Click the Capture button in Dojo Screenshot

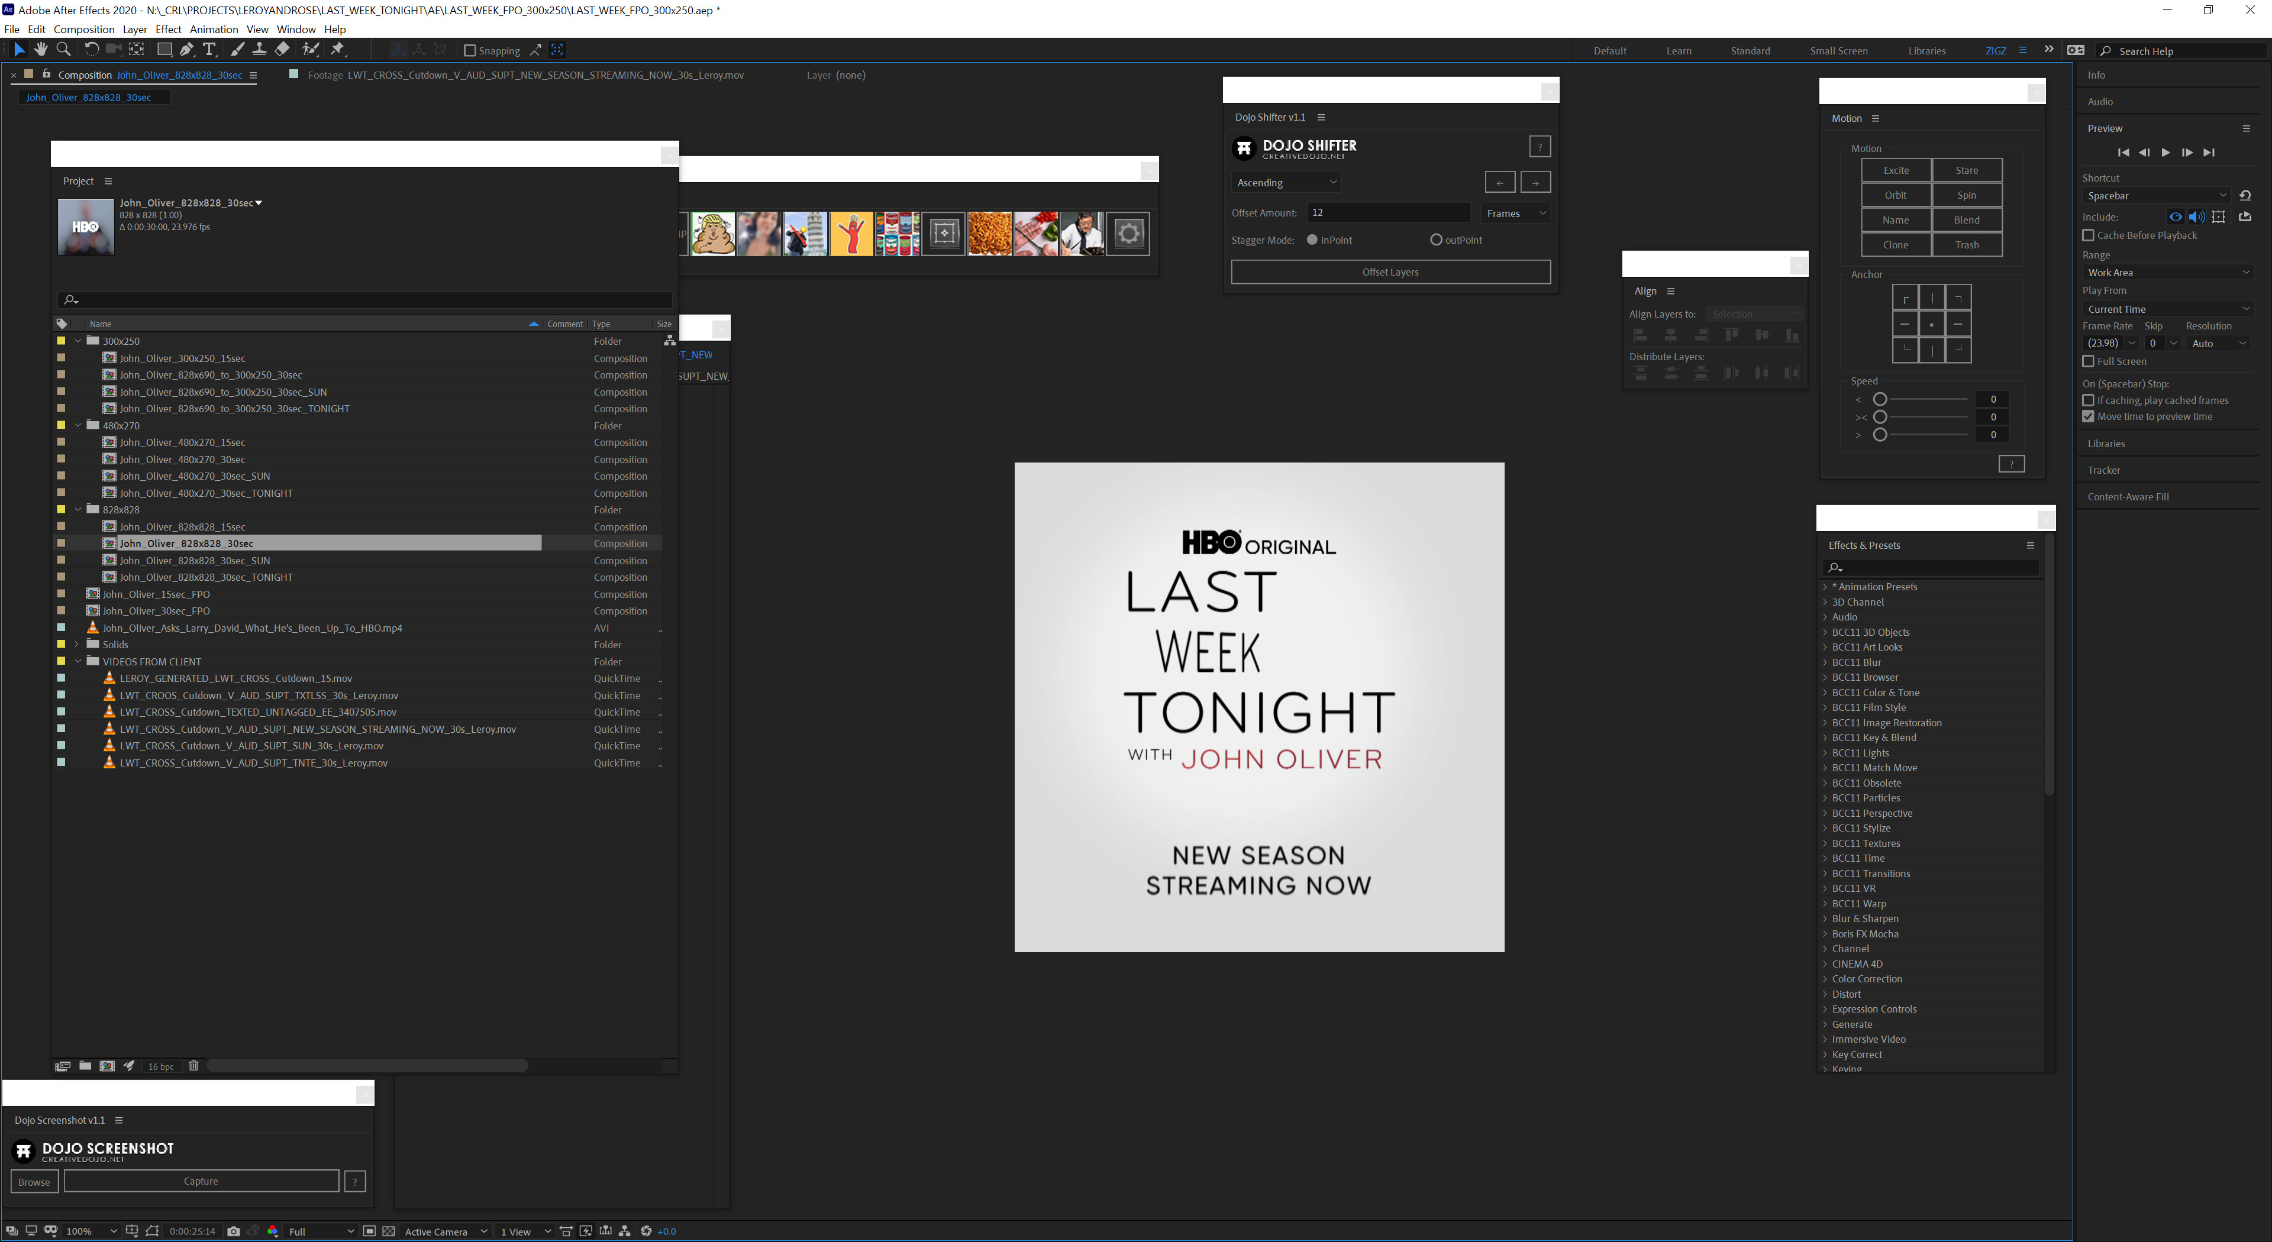click(x=201, y=1181)
